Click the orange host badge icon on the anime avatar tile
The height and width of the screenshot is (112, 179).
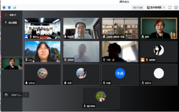143,60
